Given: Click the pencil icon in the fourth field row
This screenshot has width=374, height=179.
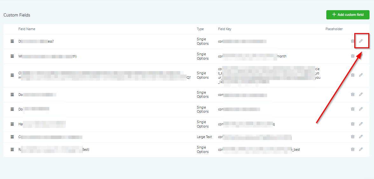Looking at the screenshot, I should point(361,94).
